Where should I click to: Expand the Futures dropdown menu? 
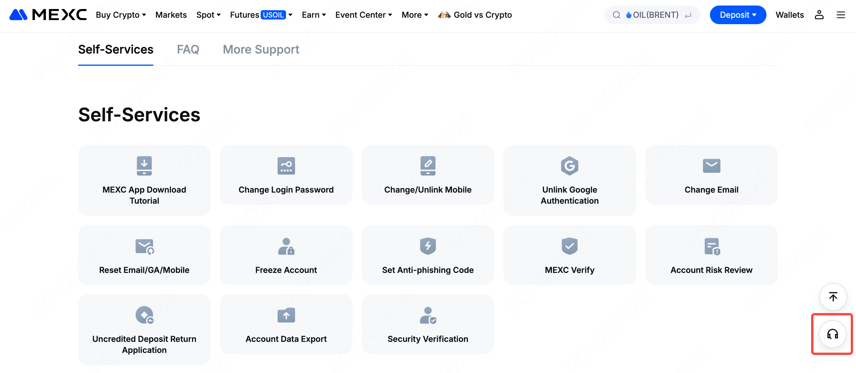coord(261,15)
